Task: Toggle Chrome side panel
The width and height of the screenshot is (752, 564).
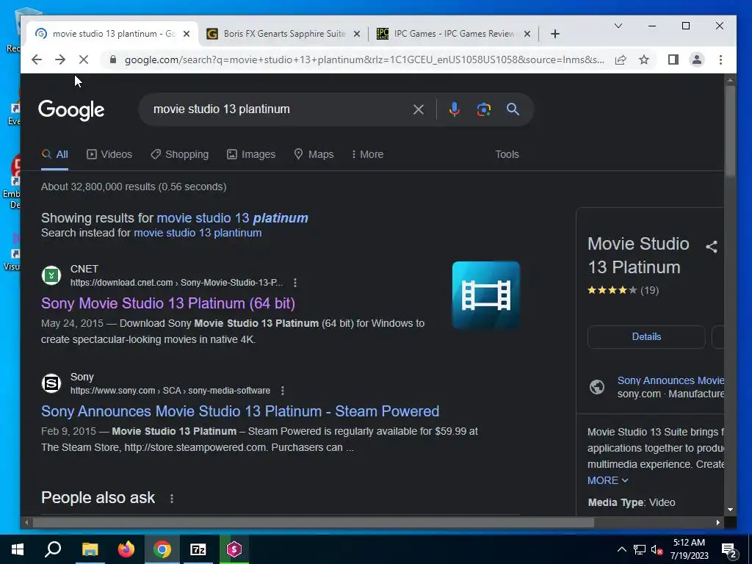Action: coord(673,59)
